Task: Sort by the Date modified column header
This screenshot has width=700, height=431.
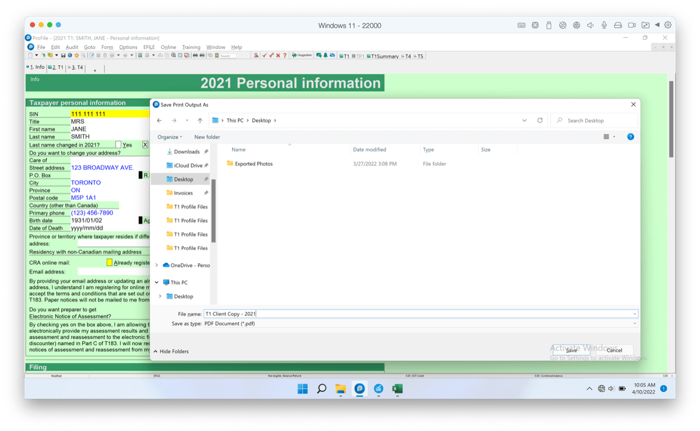Action: click(x=369, y=150)
